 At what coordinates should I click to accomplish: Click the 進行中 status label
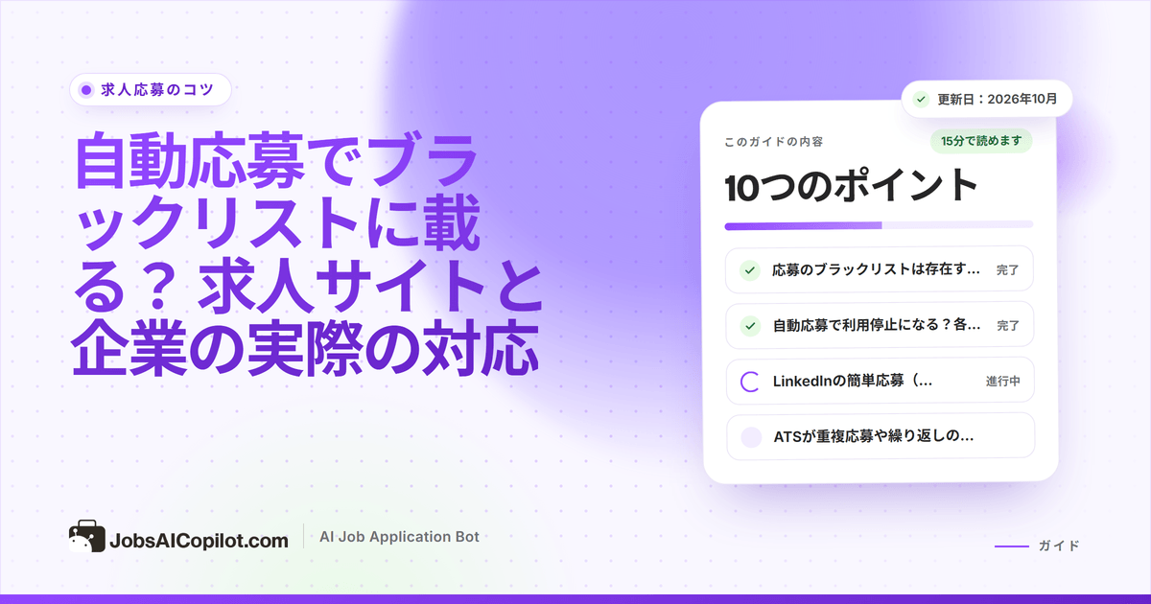[x=1002, y=382]
